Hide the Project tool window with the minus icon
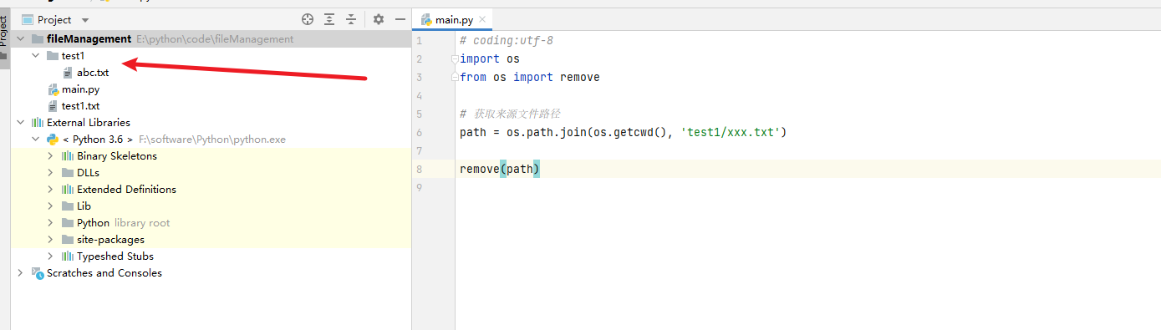This screenshot has width=1161, height=330. (x=400, y=19)
